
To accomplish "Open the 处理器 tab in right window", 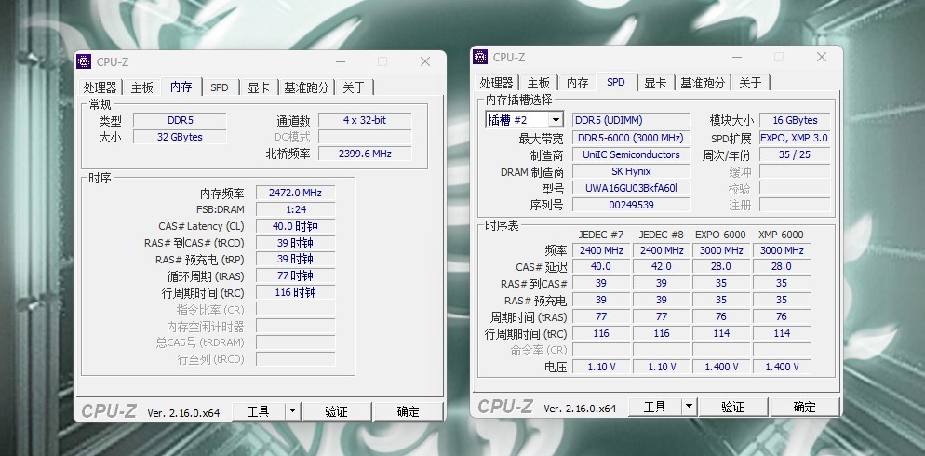I will coord(496,83).
